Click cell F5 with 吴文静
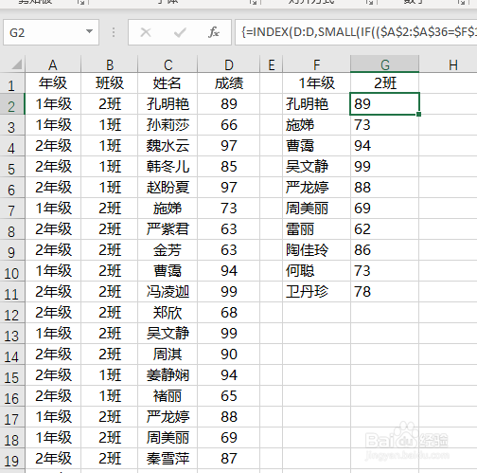 [x=316, y=166]
